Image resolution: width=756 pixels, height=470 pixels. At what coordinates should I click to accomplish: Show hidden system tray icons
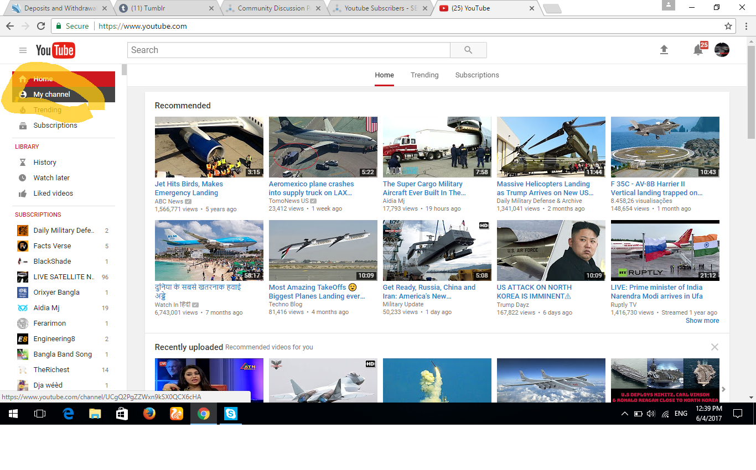click(x=625, y=414)
